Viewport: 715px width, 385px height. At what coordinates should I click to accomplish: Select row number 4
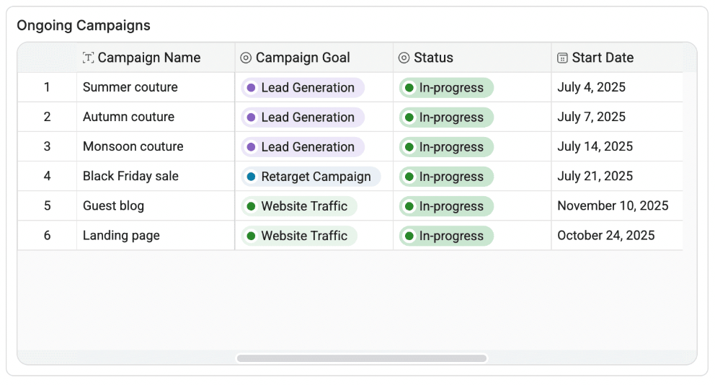tap(47, 177)
